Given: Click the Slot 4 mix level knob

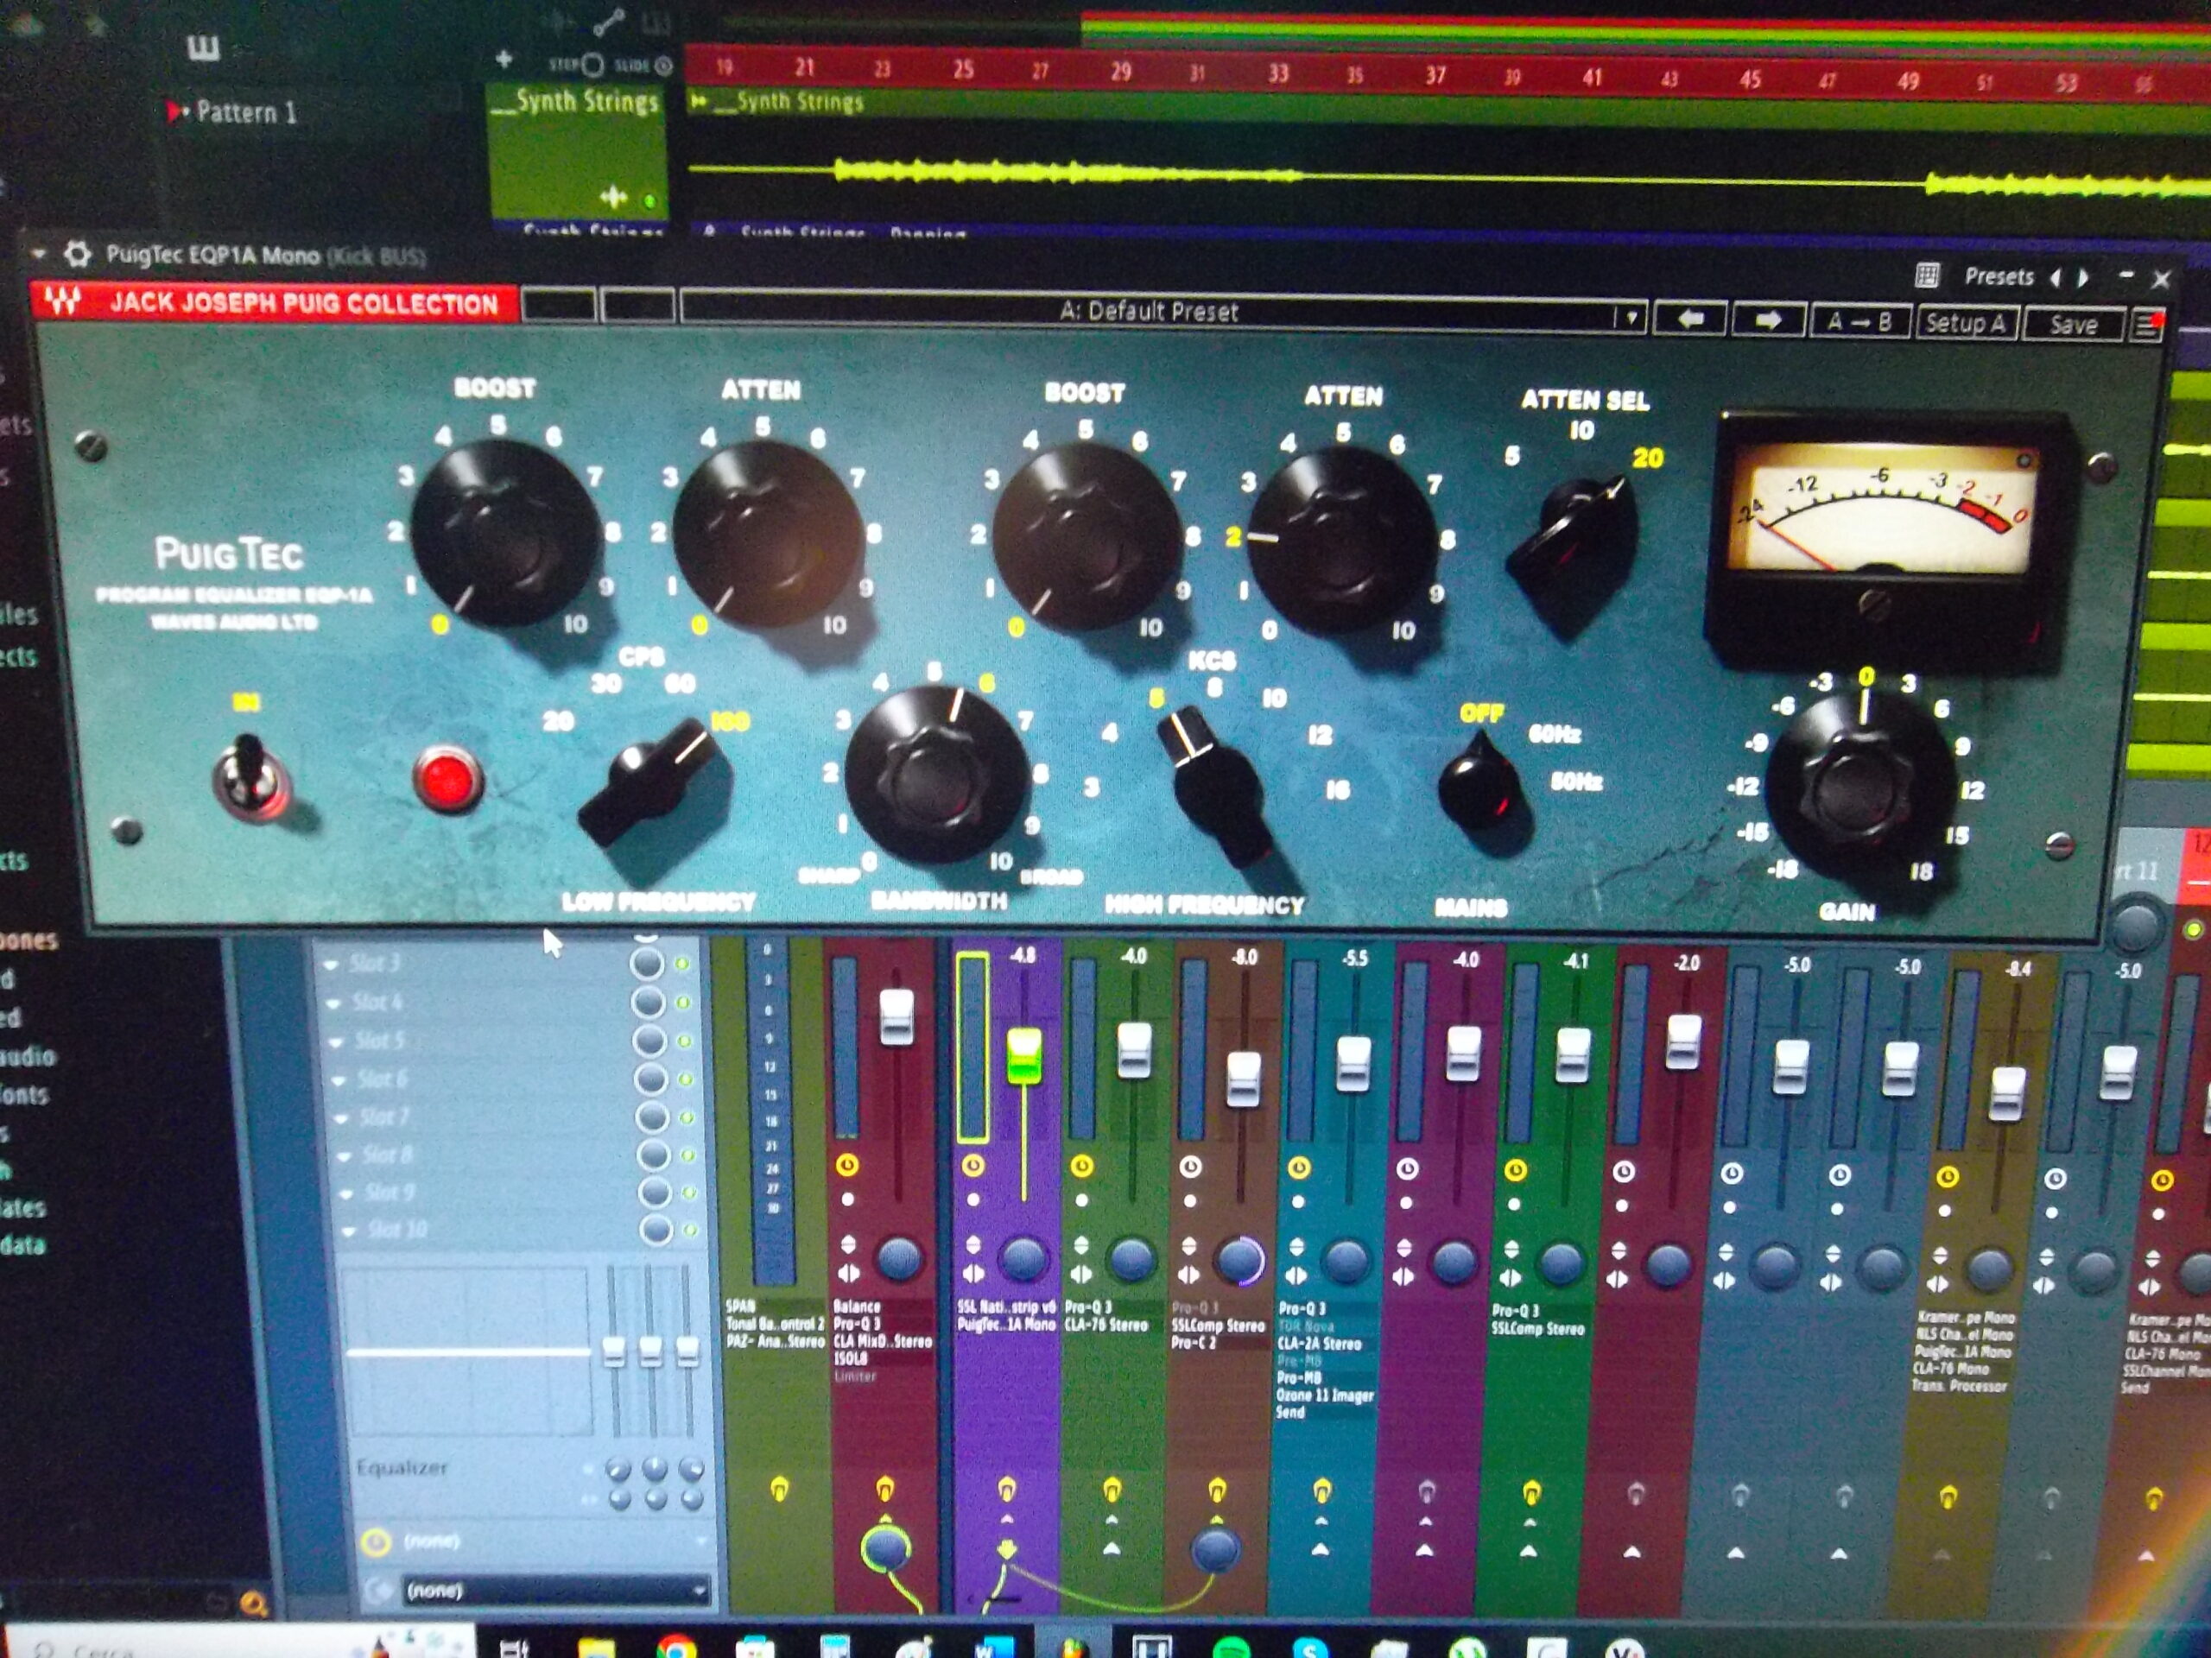Looking at the screenshot, I should pos(649,1002).
